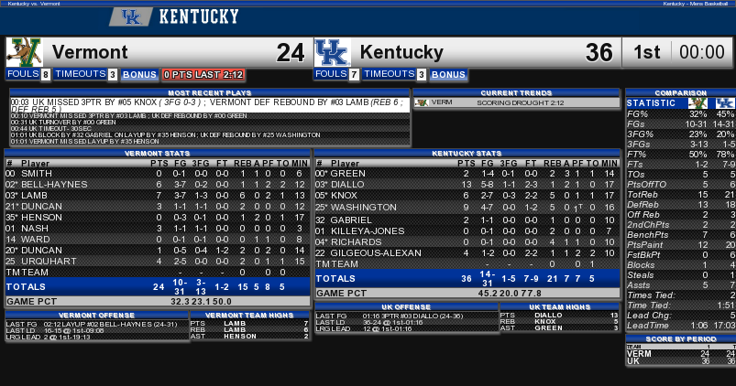736x386 pixels.
Task: Click the Kentucky UK logo beside the score
Action: click(x=331, y=52)
